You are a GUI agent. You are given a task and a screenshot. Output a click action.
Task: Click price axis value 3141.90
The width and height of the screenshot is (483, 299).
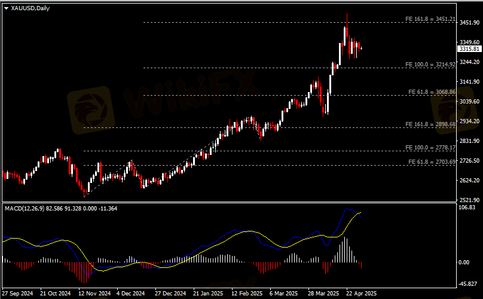[x=469, y=82]
